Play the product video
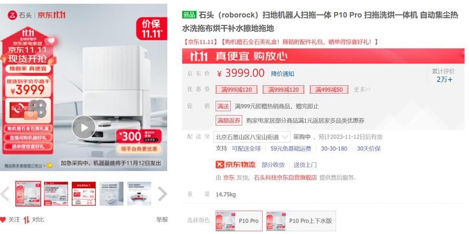 (x=84, y=127)
